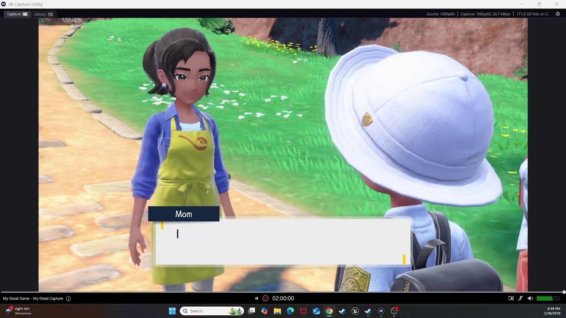Adjust the green audio level meter

tap(548, 299)
